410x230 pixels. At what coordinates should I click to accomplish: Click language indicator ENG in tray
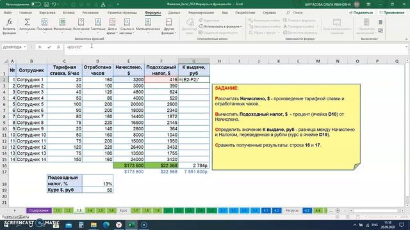374,225
